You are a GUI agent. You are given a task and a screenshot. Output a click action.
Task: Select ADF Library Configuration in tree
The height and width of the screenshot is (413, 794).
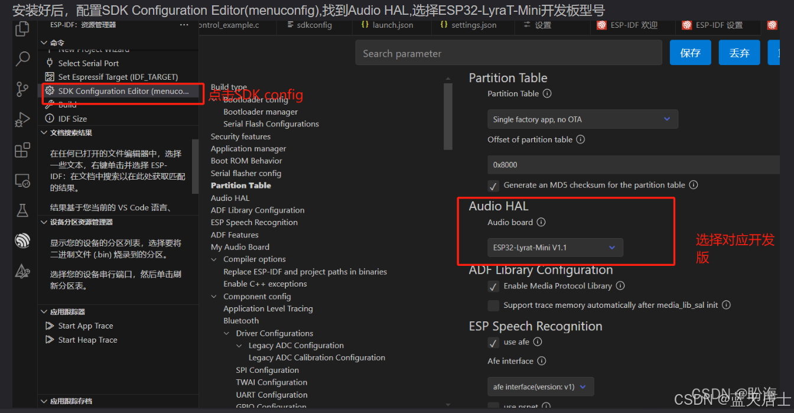[258, 210]
